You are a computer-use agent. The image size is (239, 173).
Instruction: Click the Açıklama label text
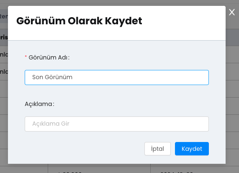(x=39, y=104)
